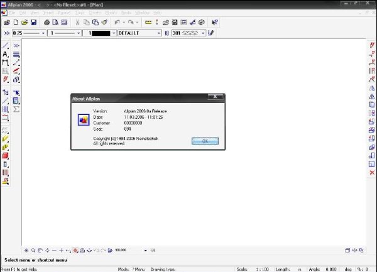
Task: Click the cursor selection arrow tool icon
Action: click(x=16, y=92)
